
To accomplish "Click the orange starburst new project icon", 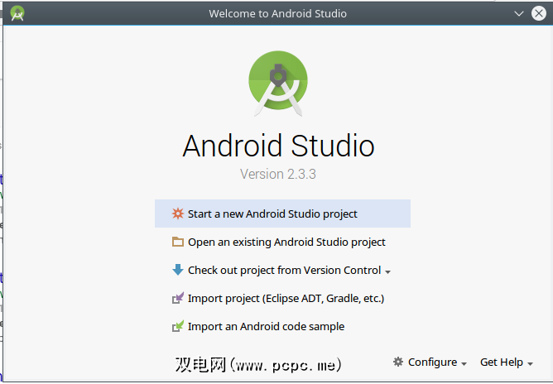I will pyautogui.click(x=178, y=214).
